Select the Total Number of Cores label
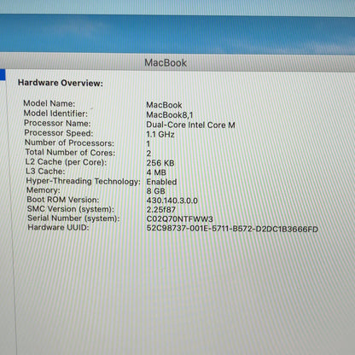This screenshot has width=355, height=355. click(70, 152)
